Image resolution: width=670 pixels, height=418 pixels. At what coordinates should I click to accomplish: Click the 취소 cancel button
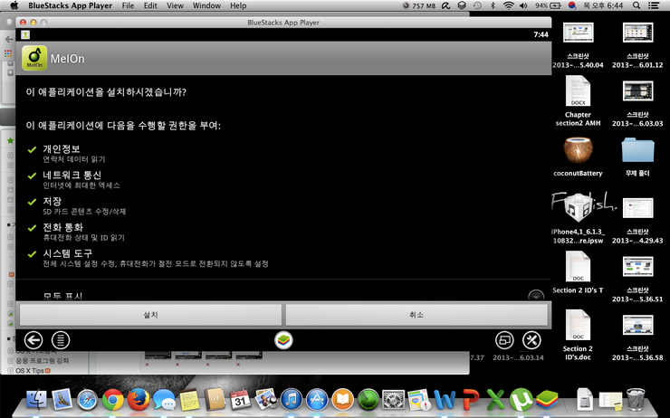click(416, 315)
